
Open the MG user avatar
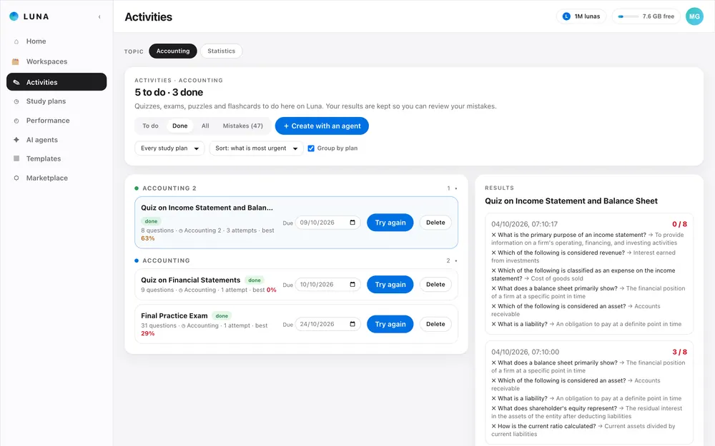(x=694, y=16)
